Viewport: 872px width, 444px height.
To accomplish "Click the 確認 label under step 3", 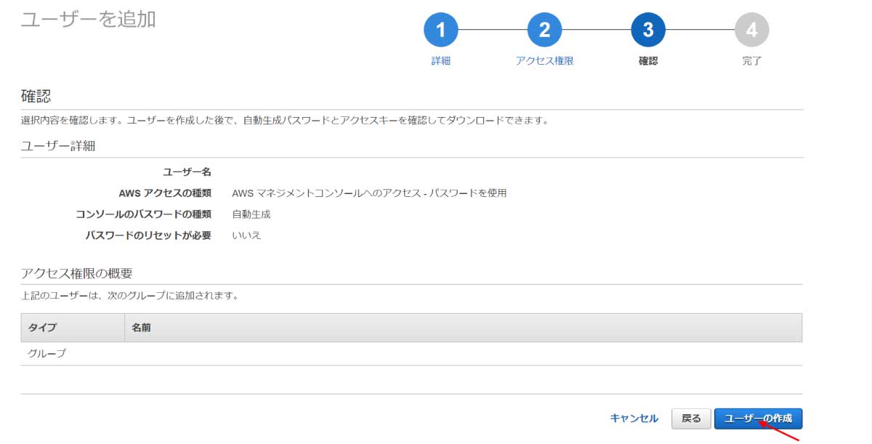I will [648, 61].
